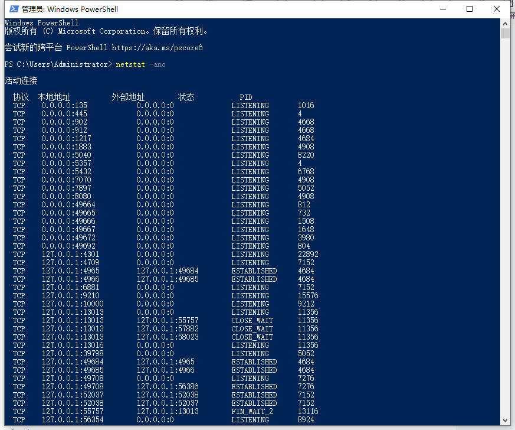Click local address 0.0.0.0:7070

(66, 180)
